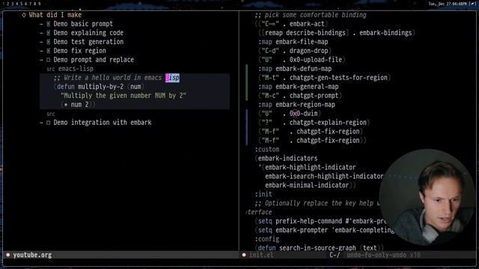This screenshot has width=479, height=269.
Task: Click the ':custom' keyword
Action: [267, 149]
